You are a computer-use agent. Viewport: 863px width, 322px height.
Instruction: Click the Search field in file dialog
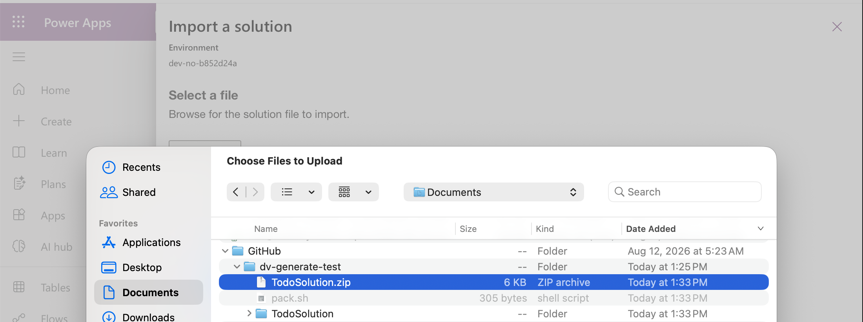coord(685,192)
